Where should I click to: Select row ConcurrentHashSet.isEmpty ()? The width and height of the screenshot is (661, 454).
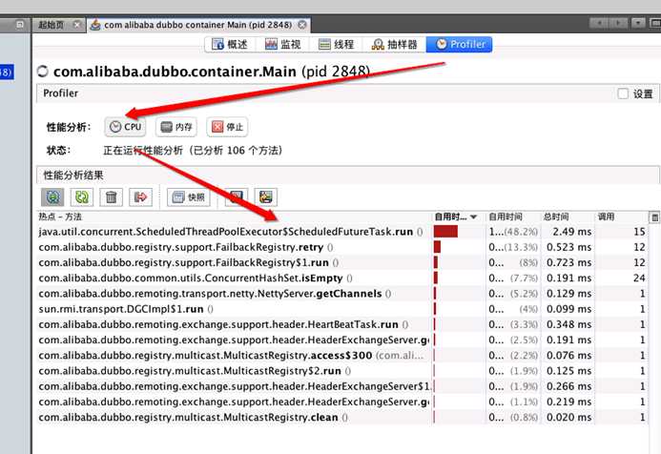341,279
